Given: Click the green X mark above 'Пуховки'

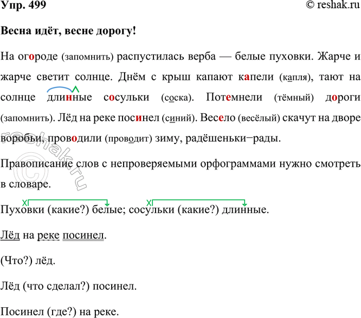Looking at the screenshot, I should tap(18, 203).
